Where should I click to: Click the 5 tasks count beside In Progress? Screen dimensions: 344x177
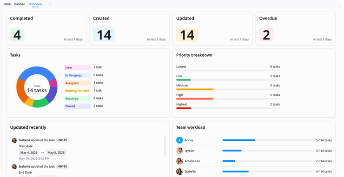coord(98,75)
